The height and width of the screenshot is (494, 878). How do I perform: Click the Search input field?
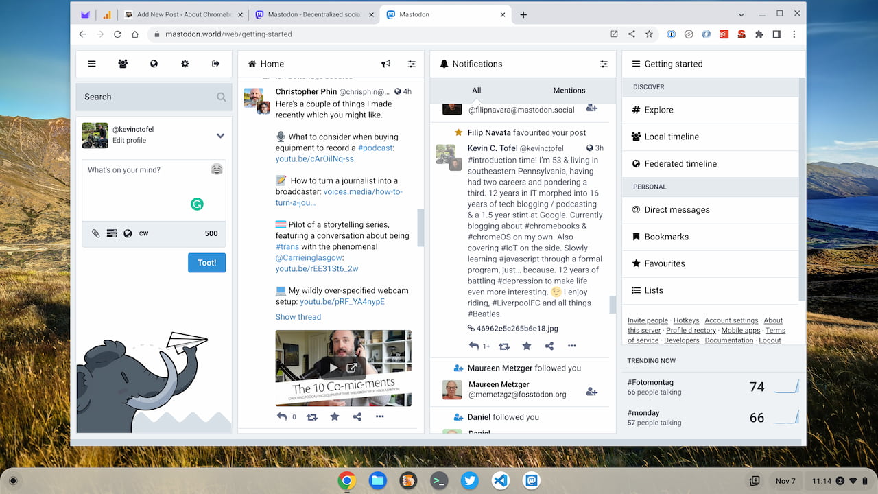[154, 97]
